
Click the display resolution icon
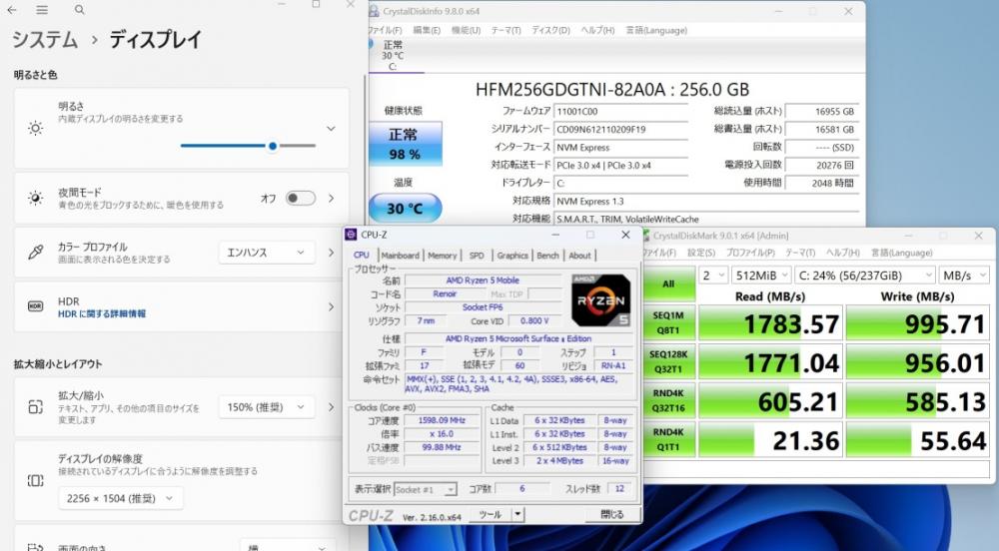(36, 480)
